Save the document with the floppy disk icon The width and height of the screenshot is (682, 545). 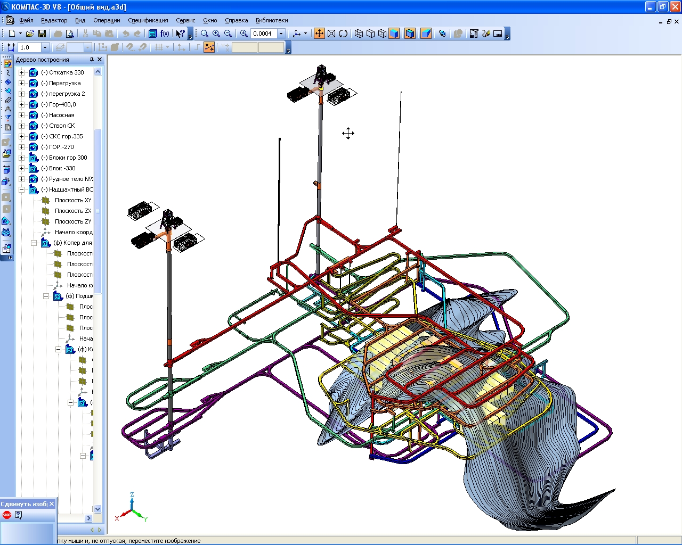point(42,34)
